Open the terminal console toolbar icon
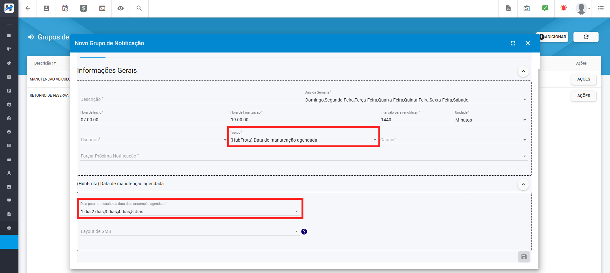The image size is (610, 273). click(x=102, y=8)
